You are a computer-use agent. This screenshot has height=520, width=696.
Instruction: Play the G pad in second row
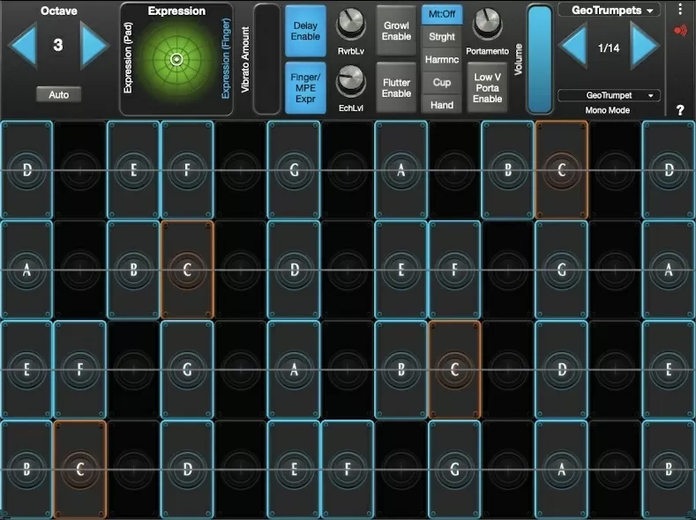562,270
